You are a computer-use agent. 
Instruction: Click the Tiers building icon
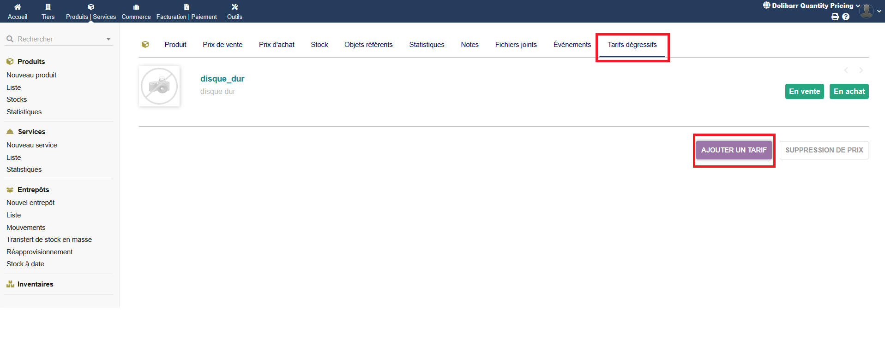point(48,7)
